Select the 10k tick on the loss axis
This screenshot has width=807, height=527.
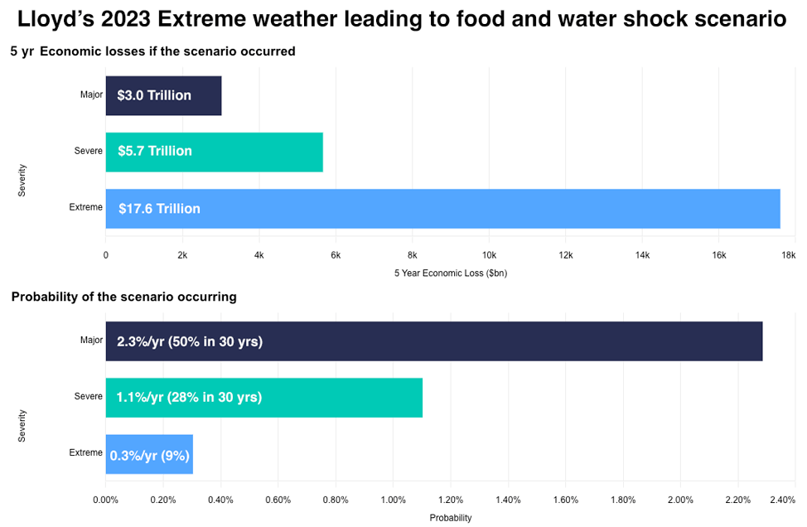click(x=489, y=255)
